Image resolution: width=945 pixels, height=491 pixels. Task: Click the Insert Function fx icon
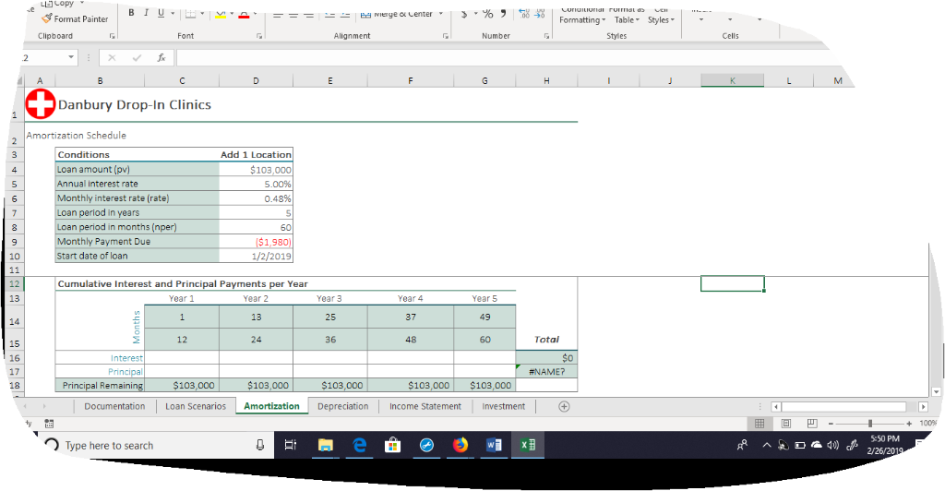[x=161, y=58]
